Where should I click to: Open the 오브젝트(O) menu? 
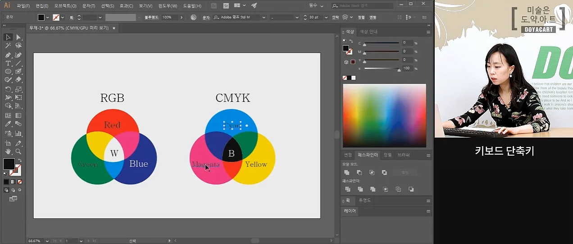pos(65,6)
